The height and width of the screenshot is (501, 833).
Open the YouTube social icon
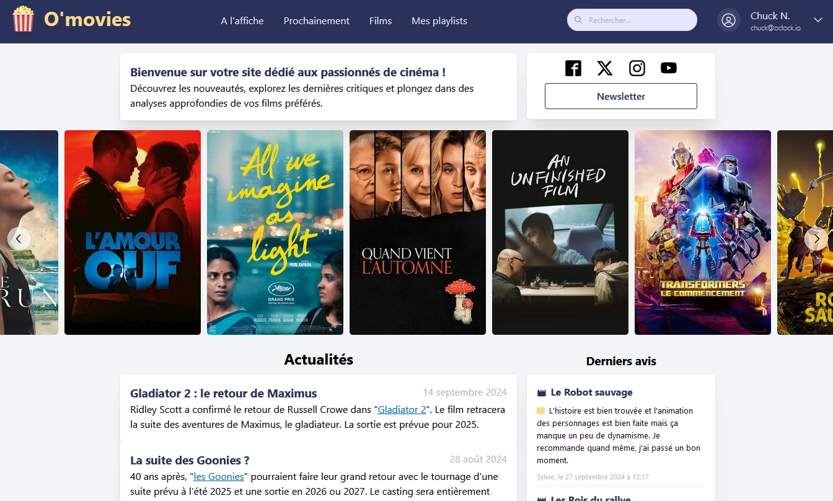669,68
